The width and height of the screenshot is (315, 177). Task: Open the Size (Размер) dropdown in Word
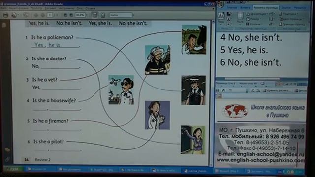point(254,19)
